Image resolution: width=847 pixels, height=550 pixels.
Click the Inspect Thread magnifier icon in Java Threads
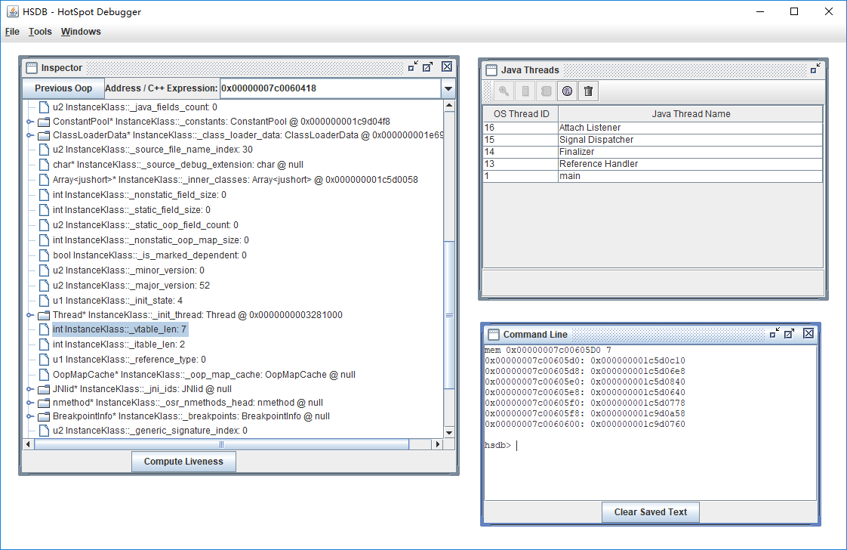pyautogui.click(x=504, y=91)
